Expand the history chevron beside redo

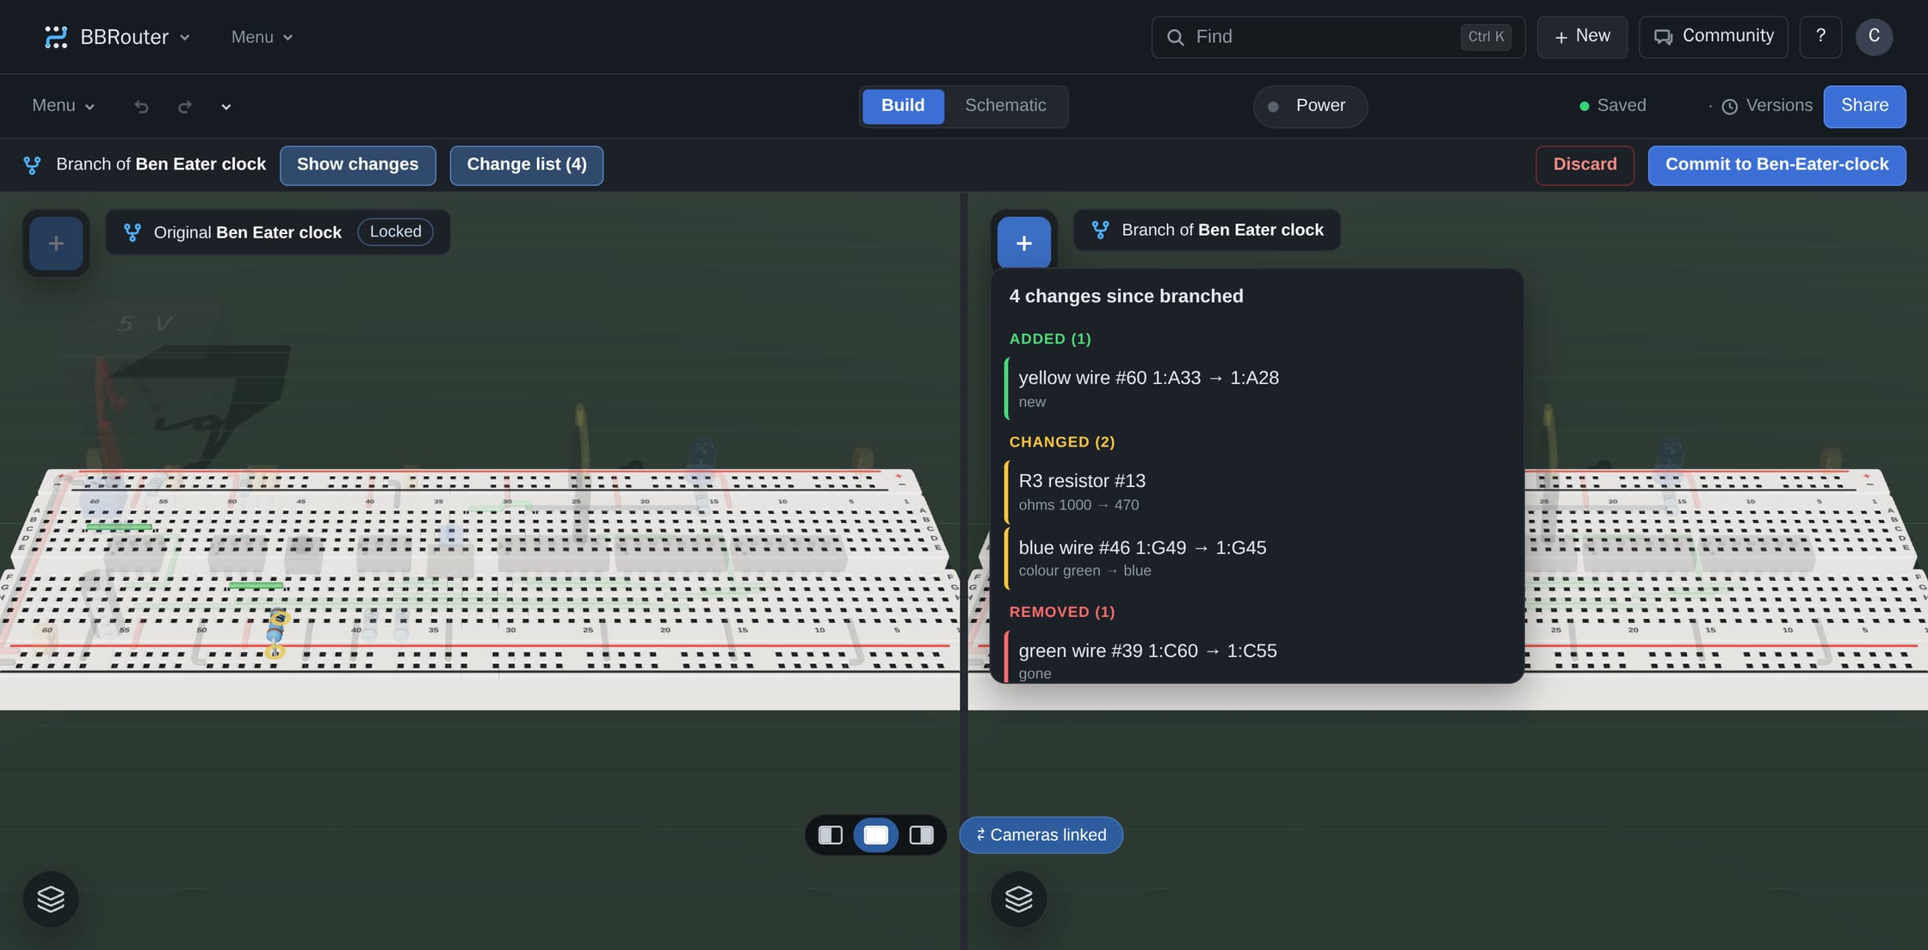226,107
